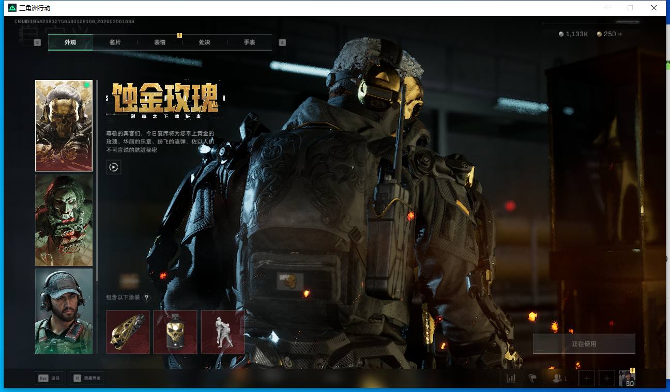
Task: Select the green masked operator skin thumbnail
Action: [x=64, y=220]
